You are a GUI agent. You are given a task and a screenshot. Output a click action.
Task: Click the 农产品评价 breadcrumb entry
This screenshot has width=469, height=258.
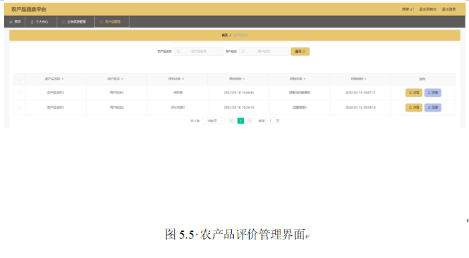click(241, 35)
